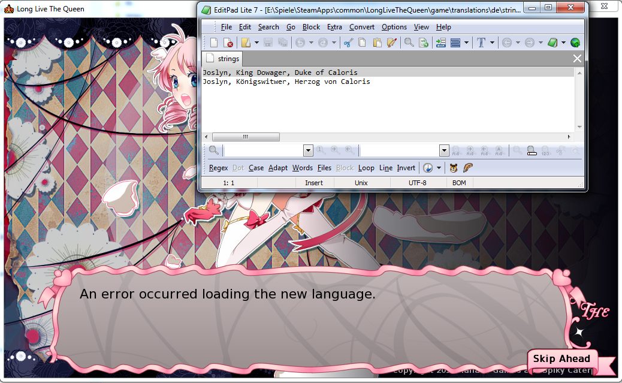The width and height of the screenshot is (622, 383).
Task: Click the RegexBuddy dog face icon
Action: tap(454, 168)
